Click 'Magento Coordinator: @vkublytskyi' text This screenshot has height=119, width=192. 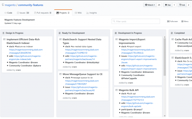[x=82, y=62]
